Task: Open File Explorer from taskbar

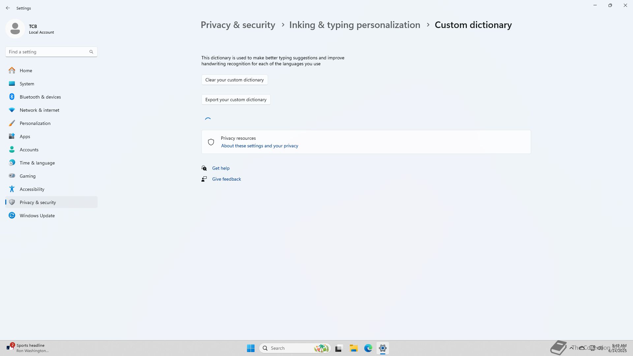Action: click(353, 348)
